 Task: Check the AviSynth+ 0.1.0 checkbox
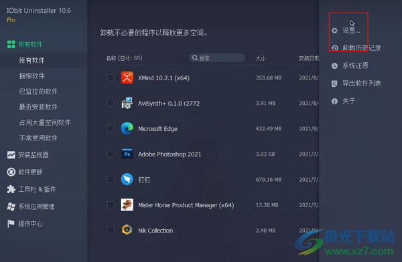pos(111,103)
